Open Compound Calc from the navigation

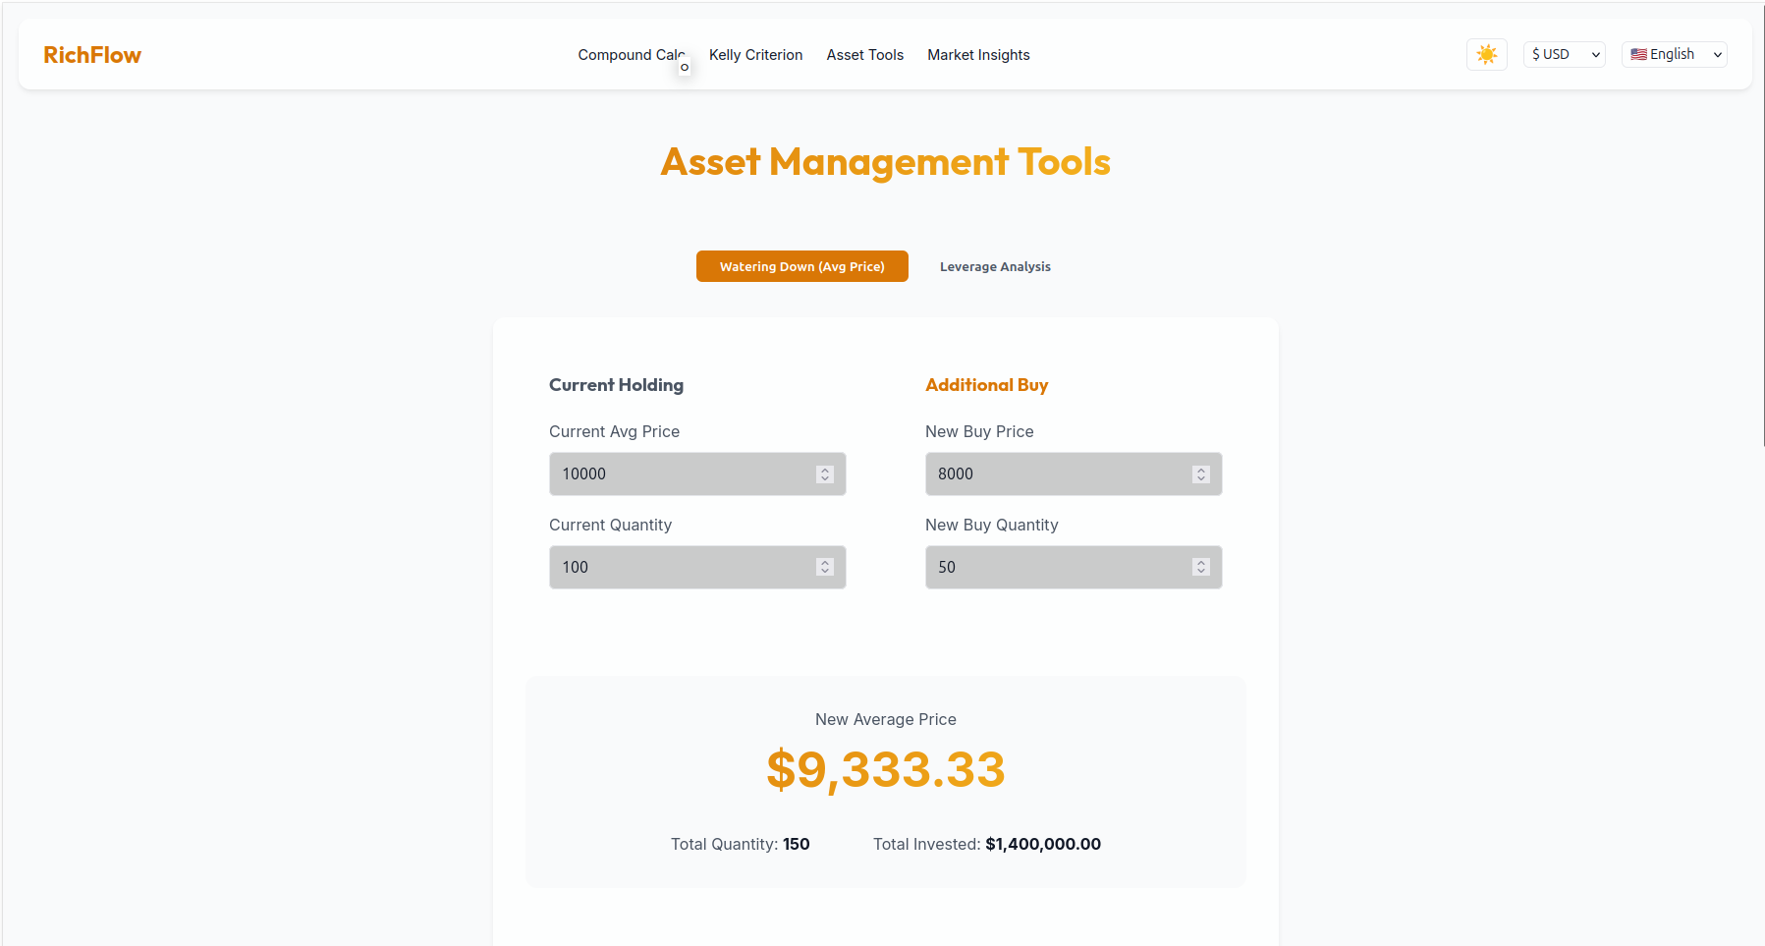pyautogui.click(x=632, y=55)
